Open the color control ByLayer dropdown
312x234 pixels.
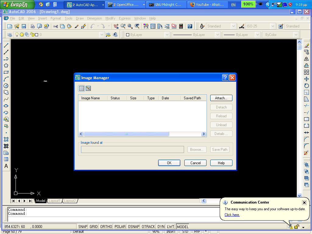click(x=167, y=35)
